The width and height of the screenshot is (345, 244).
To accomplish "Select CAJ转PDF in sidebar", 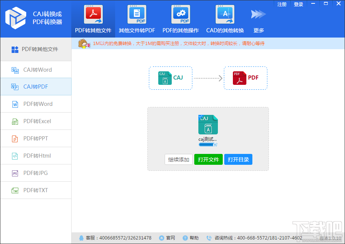I will coord(36,87).
